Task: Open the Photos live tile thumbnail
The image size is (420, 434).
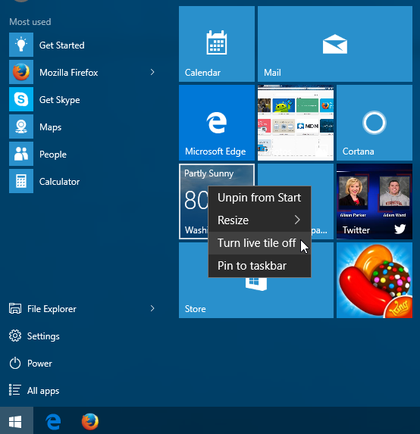Action: (x=296, y=123)
